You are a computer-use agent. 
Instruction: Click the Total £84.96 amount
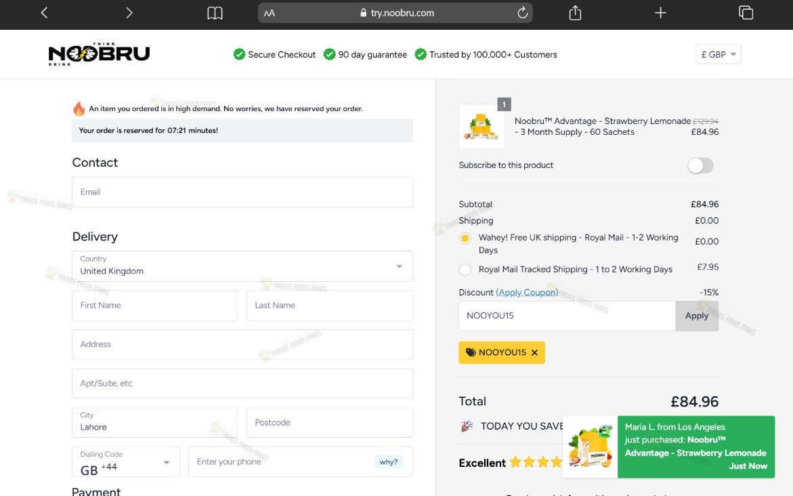click(694, 401)
